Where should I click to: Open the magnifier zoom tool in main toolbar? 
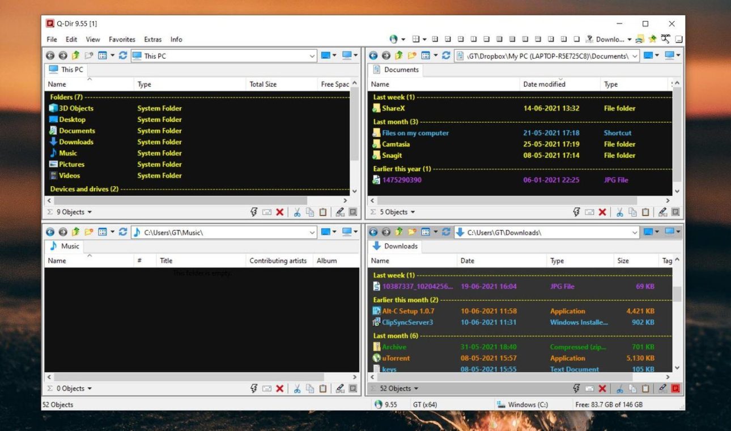click(x=665, y=39)
